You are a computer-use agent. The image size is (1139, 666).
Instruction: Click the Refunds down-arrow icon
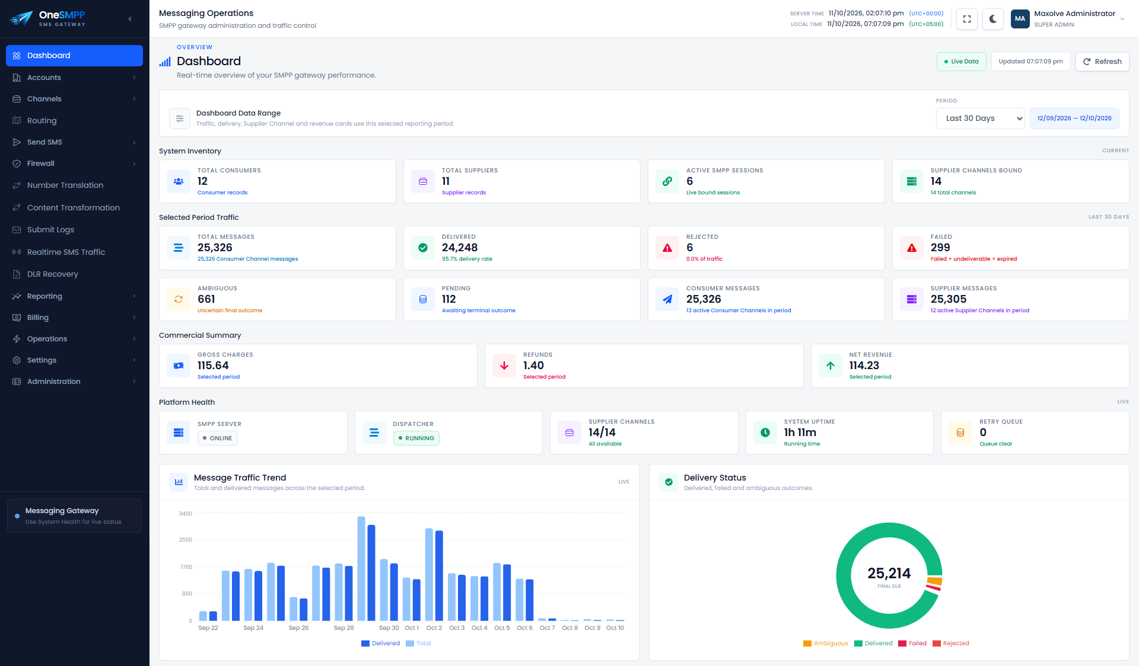click(x=504, y=366)
